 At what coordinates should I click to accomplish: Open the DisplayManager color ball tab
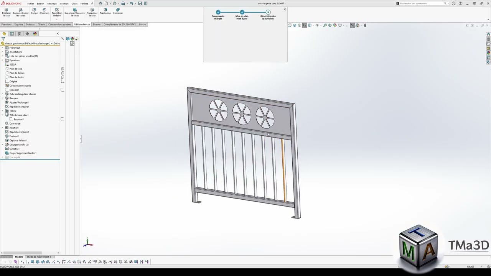[35, 34]
